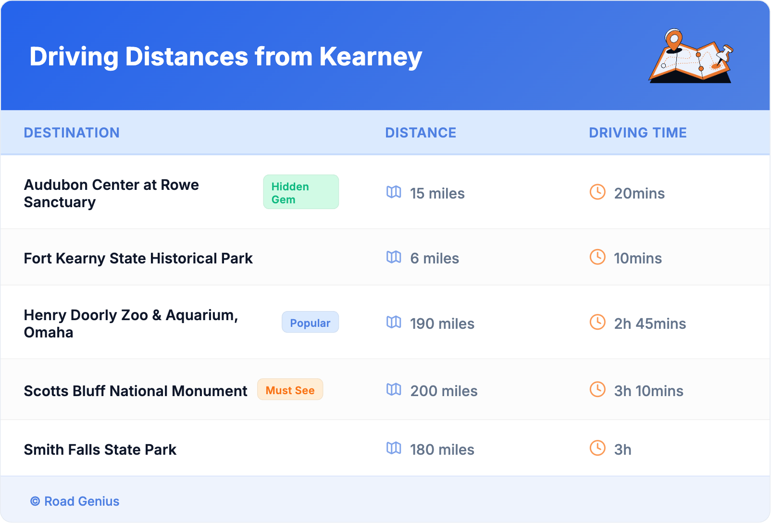Click the clock icon beside 2h 45mins

pos(597,322)
